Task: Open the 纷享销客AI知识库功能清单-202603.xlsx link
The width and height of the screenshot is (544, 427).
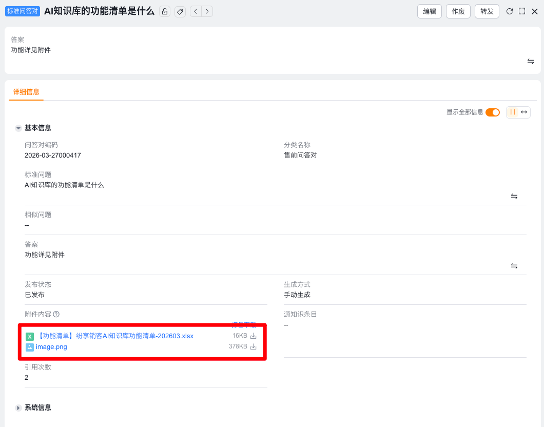Action: tap(115, 336)
